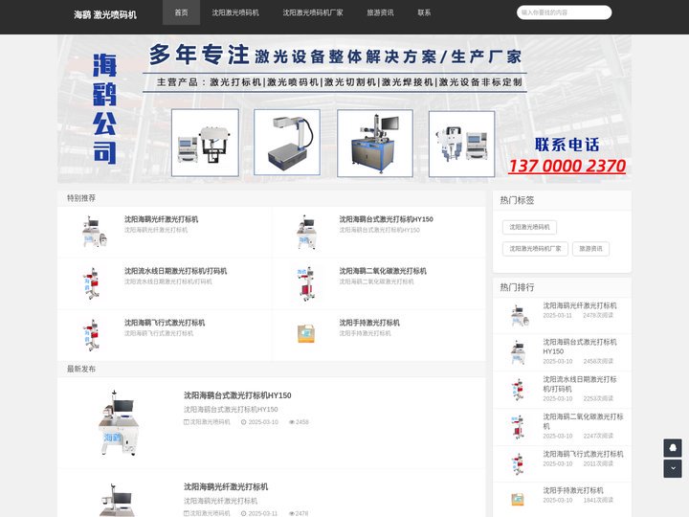Image resolution: width=689 pixels, height=517 pixels.
Task: Open 沈阳海鸥光纤激光打标机 in 特别推荐
Action: tap(162, 219)
